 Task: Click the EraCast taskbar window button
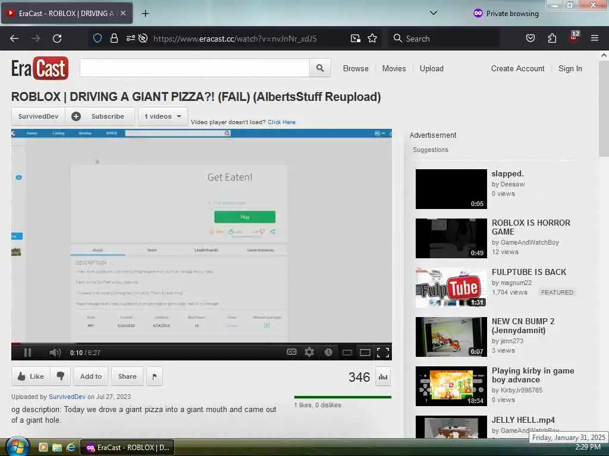pyautogui.click(x=127, y=448)
